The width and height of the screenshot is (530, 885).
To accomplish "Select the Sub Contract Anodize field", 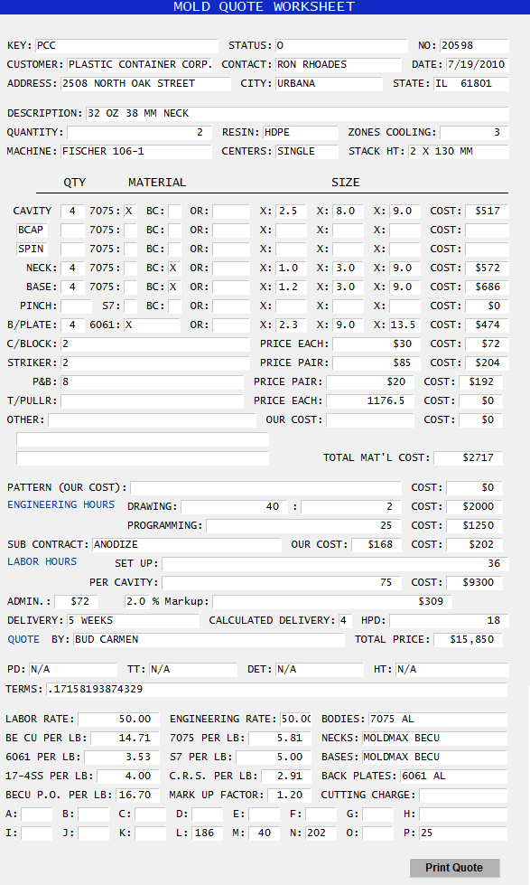I will tap(187, 545).
